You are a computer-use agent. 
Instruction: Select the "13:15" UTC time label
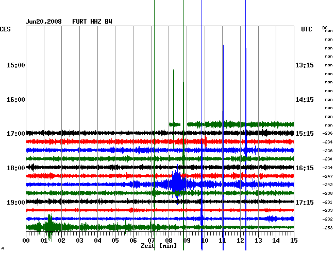click(305, 65)
